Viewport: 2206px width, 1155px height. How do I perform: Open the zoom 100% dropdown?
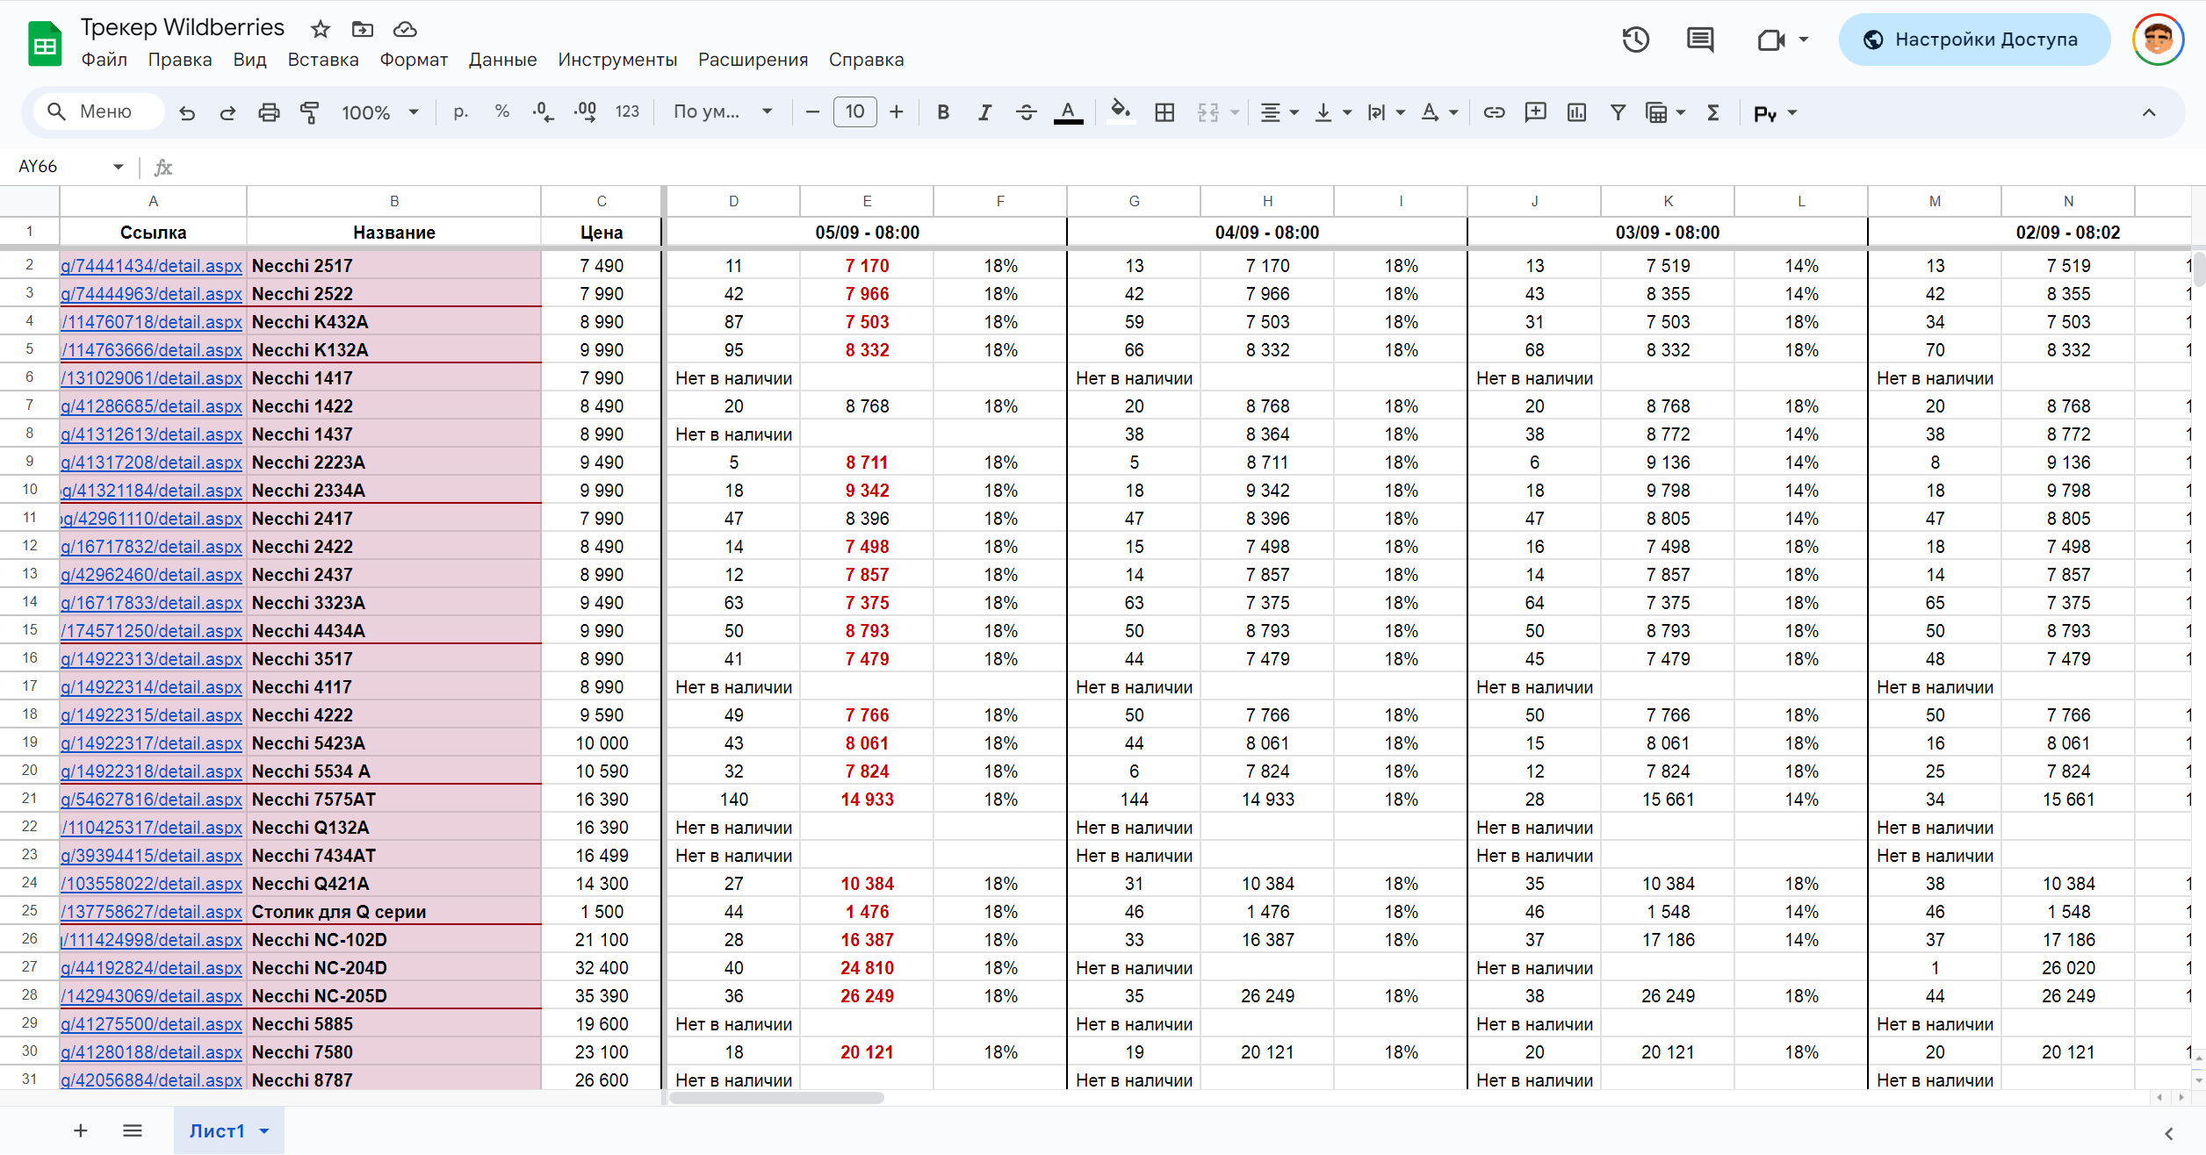(379, 112)
